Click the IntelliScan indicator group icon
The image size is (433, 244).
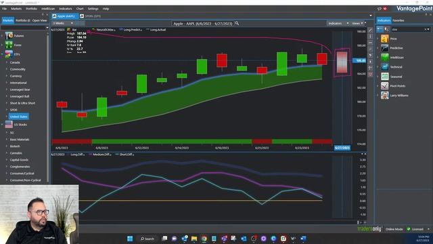[385, 58]
